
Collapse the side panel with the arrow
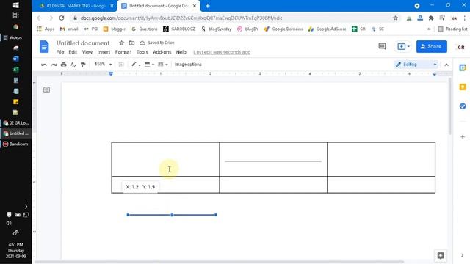462,255
